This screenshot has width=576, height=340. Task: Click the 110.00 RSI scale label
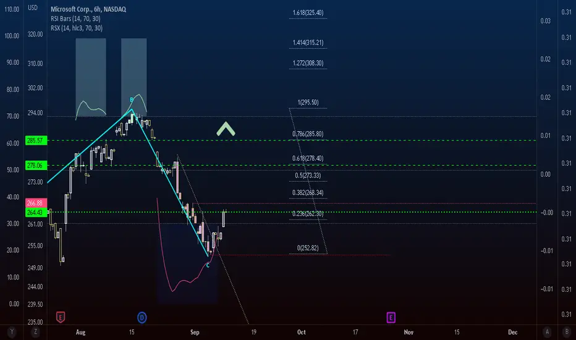[x=12, y=9]
